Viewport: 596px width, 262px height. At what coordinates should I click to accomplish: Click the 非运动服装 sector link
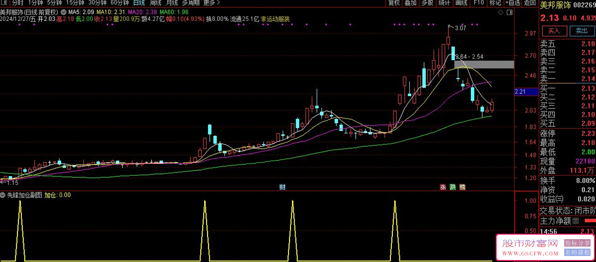click(x=275, y=19)
